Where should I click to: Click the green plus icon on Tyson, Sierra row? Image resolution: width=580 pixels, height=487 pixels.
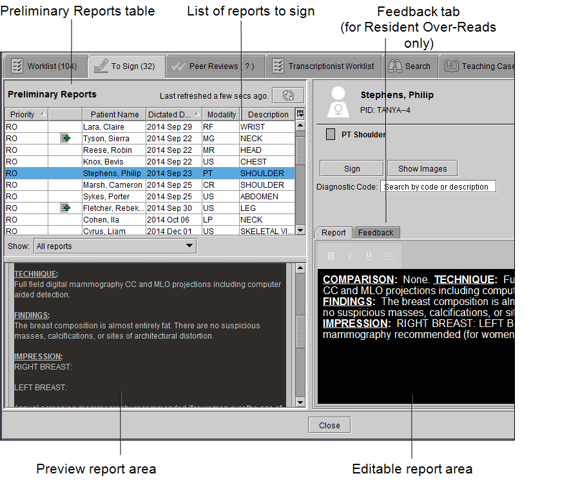coord(65,138)
